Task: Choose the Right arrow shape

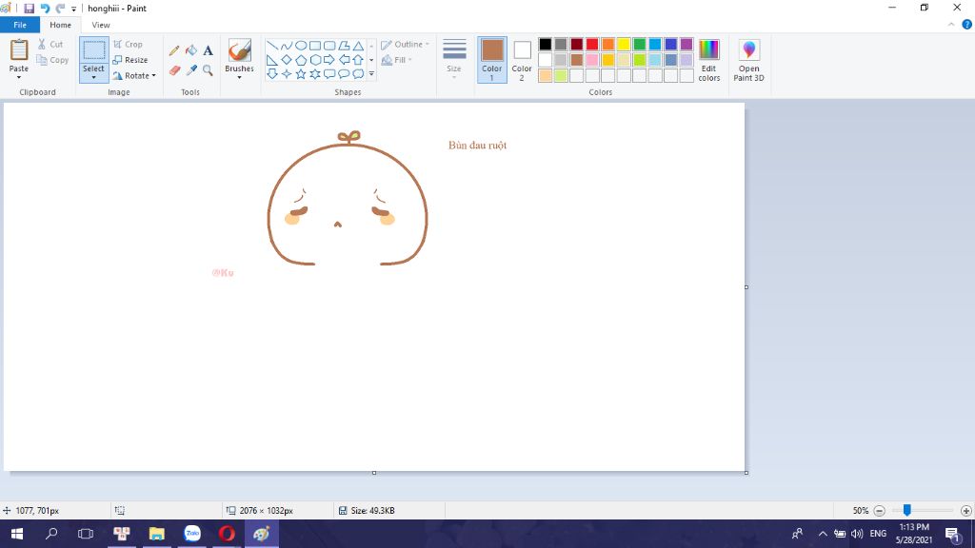Action: (x=329, y=60)
